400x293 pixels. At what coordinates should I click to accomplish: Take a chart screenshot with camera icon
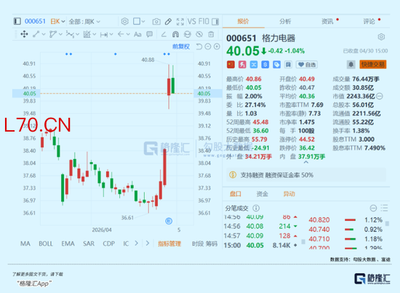156,22
